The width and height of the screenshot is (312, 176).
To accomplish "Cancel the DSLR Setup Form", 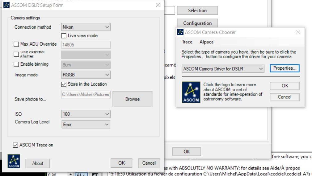I will click(149, 163).
